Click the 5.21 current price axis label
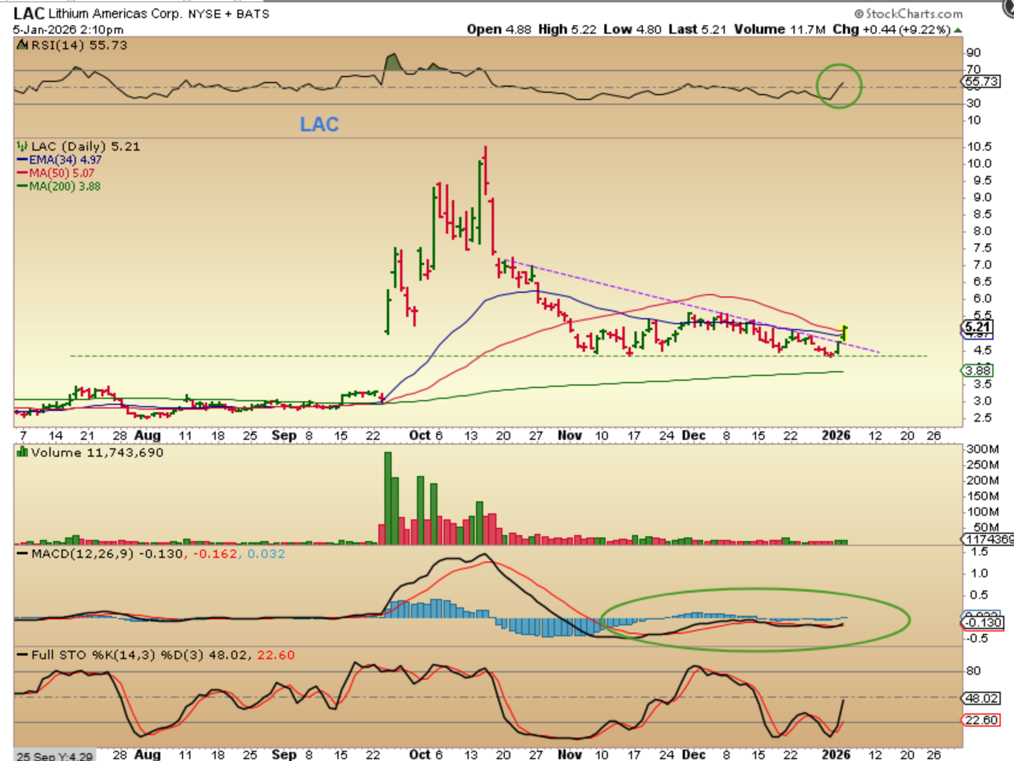This screenshot has width=1014, height=761. coord(977,327)
